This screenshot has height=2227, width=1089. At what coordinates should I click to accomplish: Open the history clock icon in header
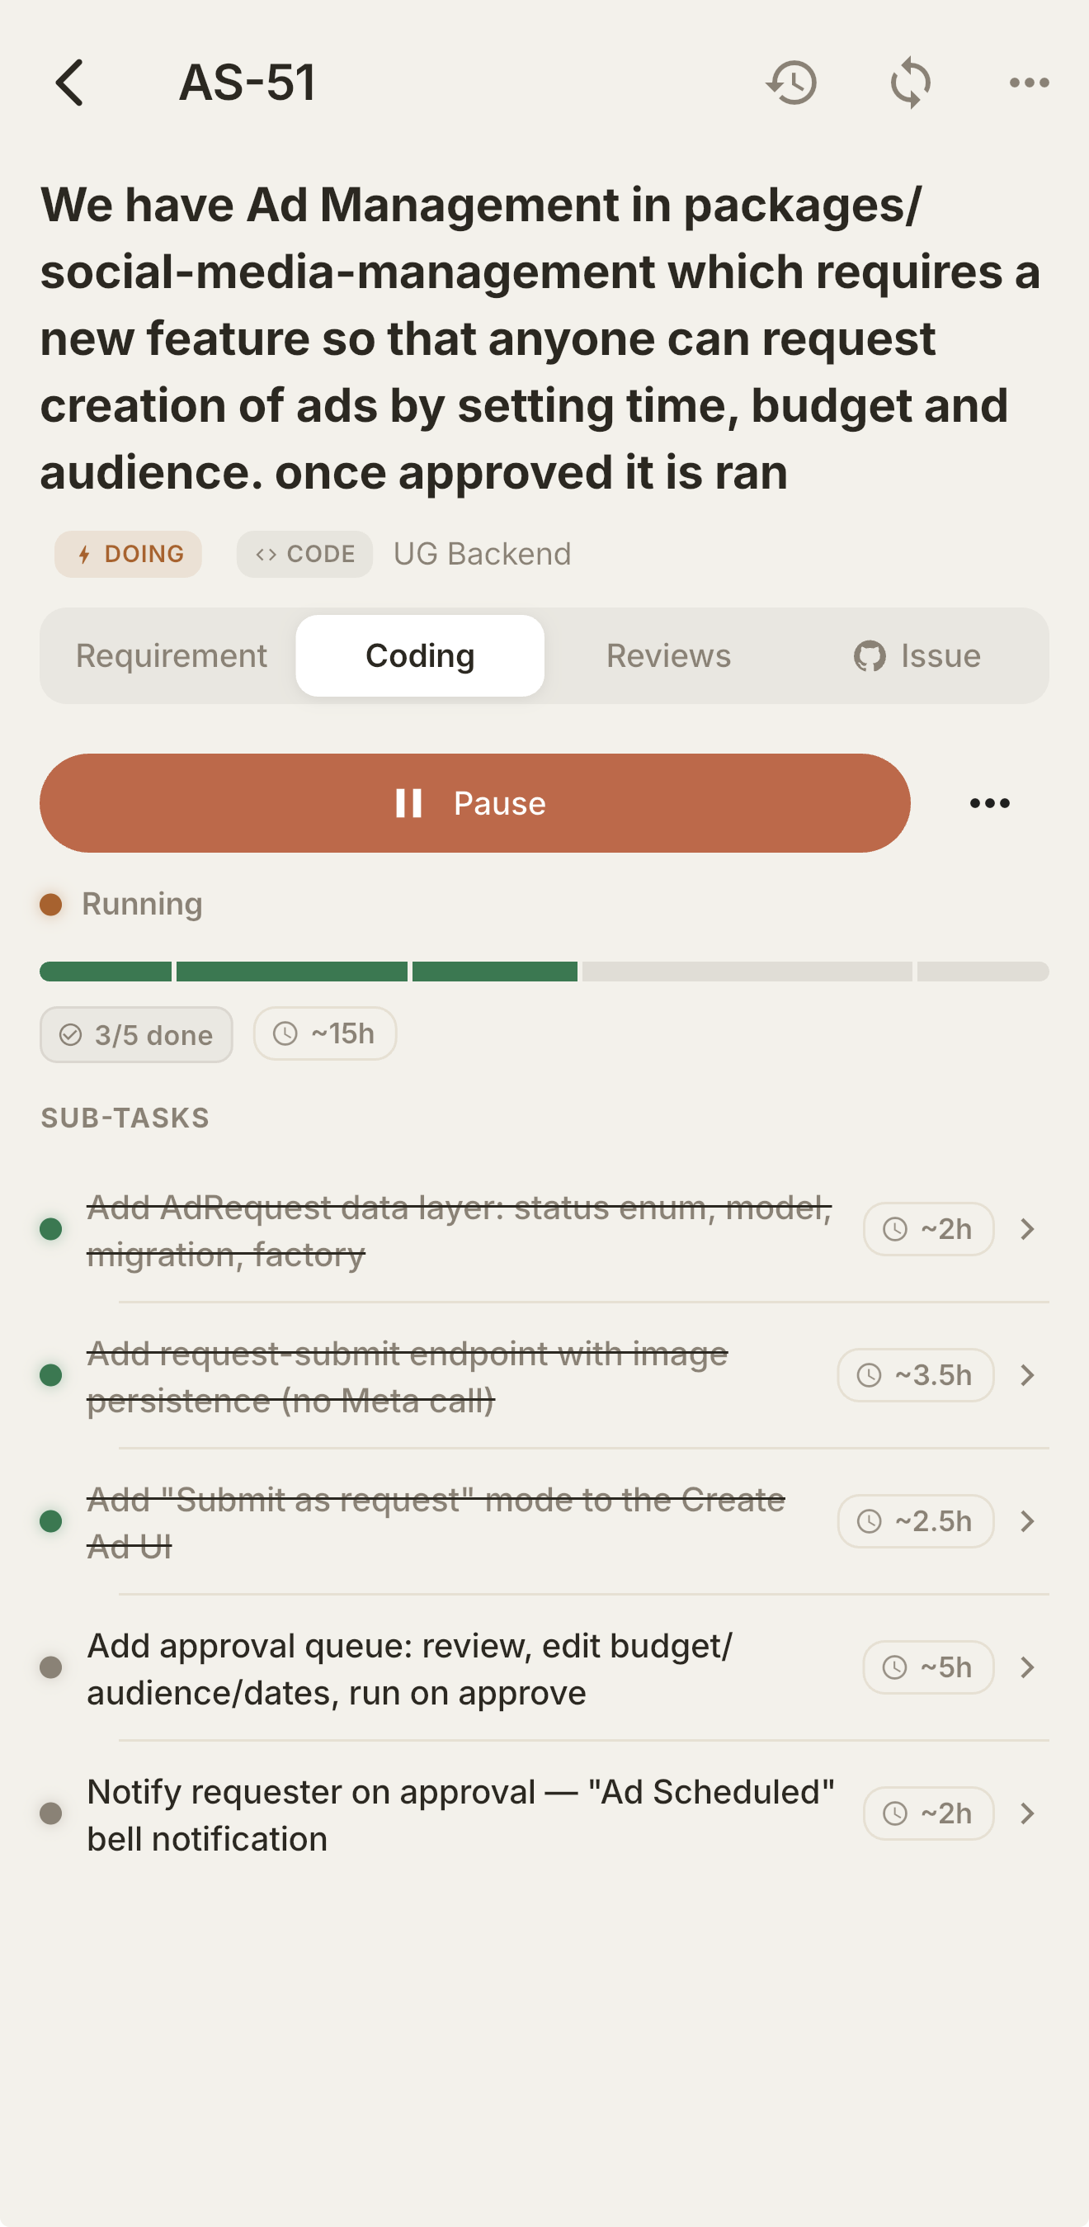(x=792, y=83)
